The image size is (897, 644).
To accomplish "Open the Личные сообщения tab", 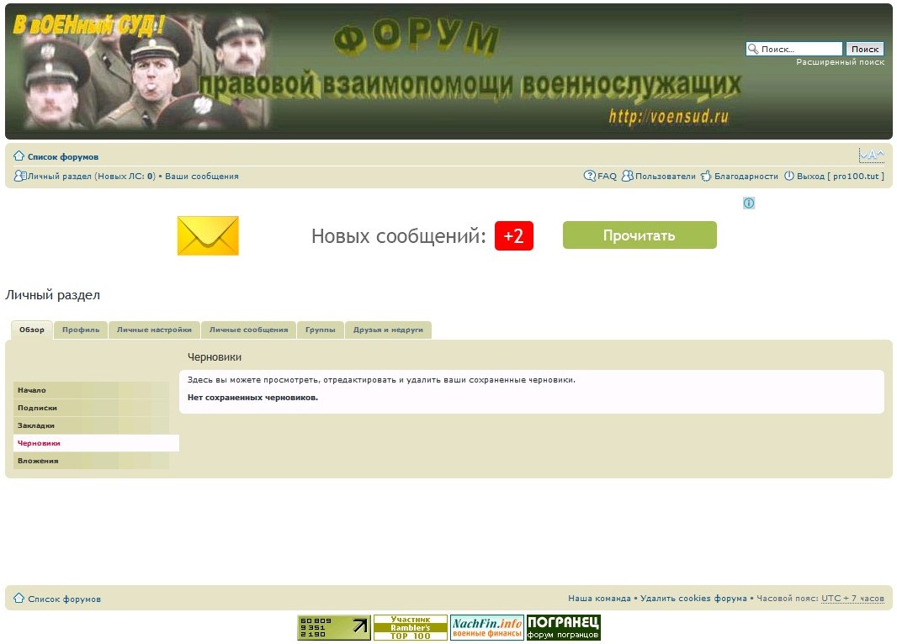I will click(248, 330).
